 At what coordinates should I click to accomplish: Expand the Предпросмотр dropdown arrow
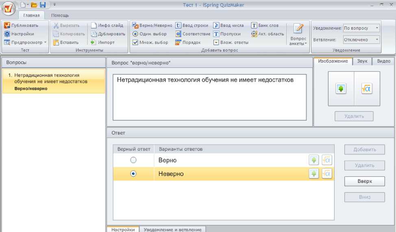click(45, 42)
